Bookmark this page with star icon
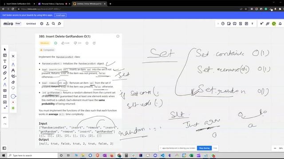The width and height of the screenshot is (284, 159). pos(246,9)
